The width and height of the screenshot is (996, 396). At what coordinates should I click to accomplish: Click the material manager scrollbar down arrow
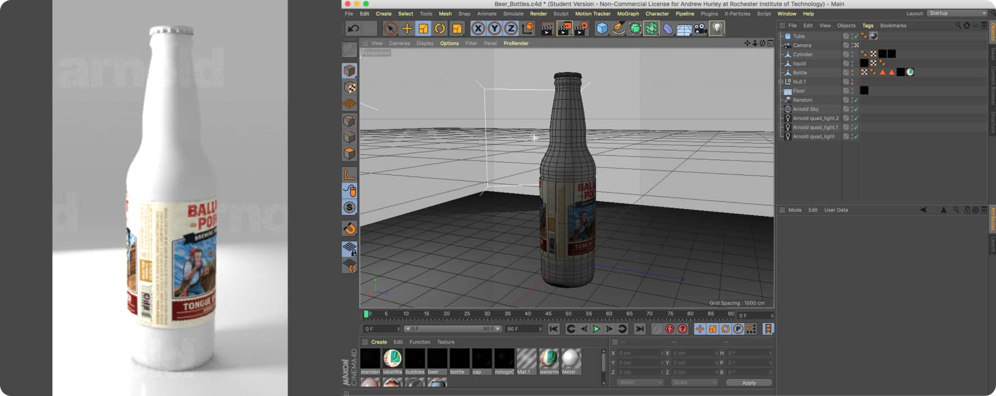[x=603, y=383]
